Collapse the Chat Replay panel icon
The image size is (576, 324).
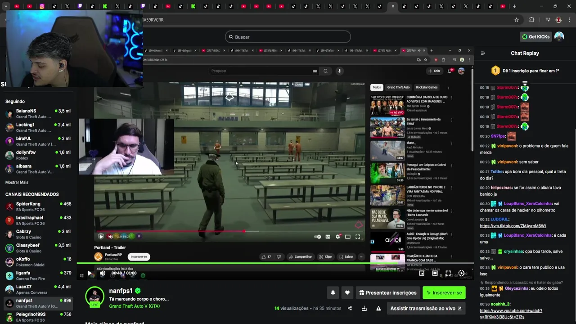pyautogui.click(x=483, y=53)
